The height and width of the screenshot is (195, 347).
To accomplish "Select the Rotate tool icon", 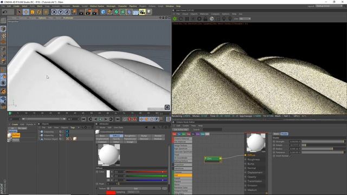I will [39, 12].
